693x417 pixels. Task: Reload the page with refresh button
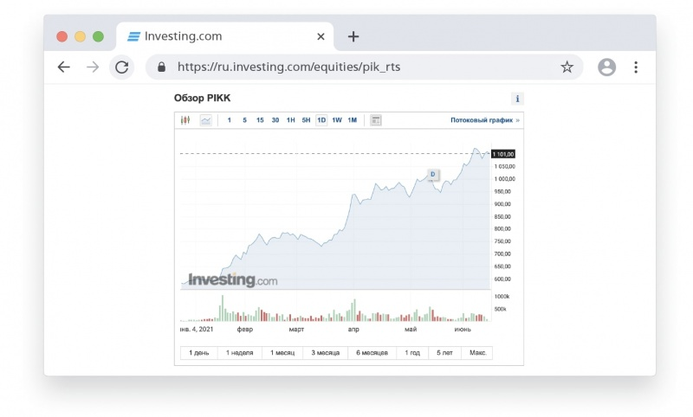122,67
